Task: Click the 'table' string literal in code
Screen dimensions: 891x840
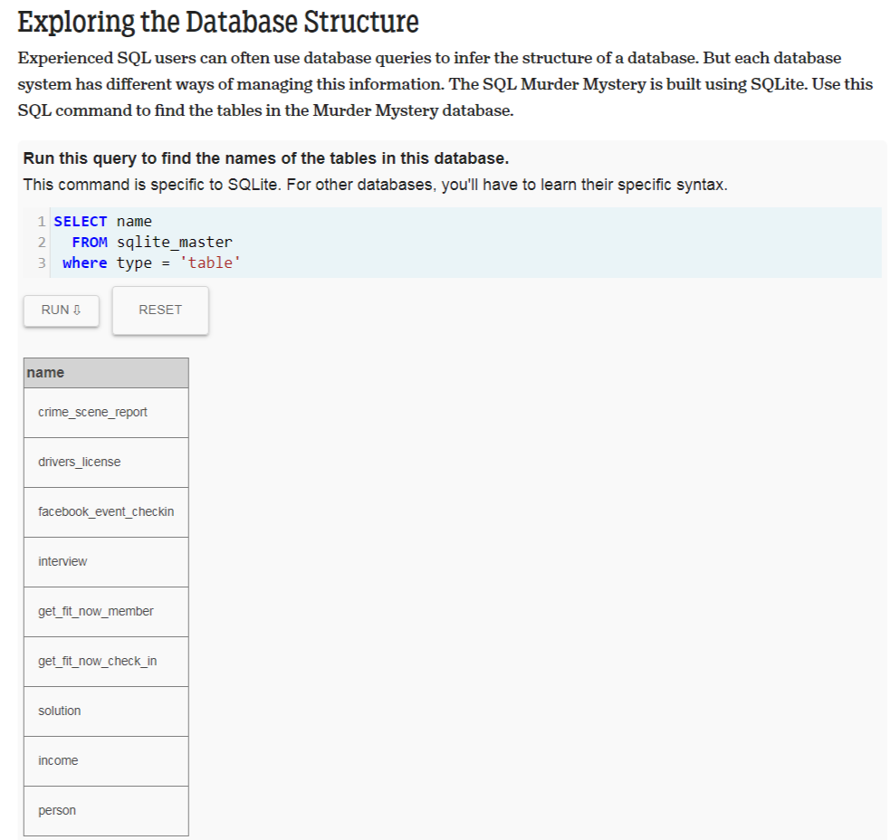Action: 209,263
